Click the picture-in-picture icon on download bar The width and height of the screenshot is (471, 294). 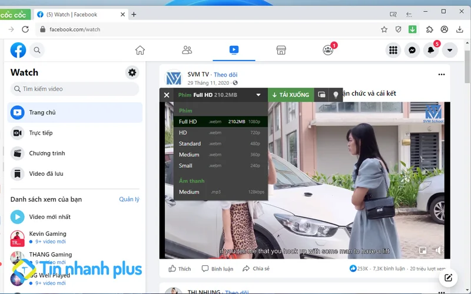[x=321, y=95]
